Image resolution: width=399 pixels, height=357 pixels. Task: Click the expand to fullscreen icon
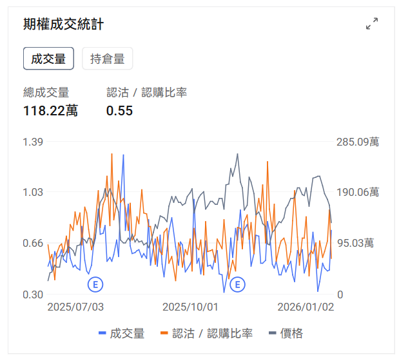click(x=372, y=24)
